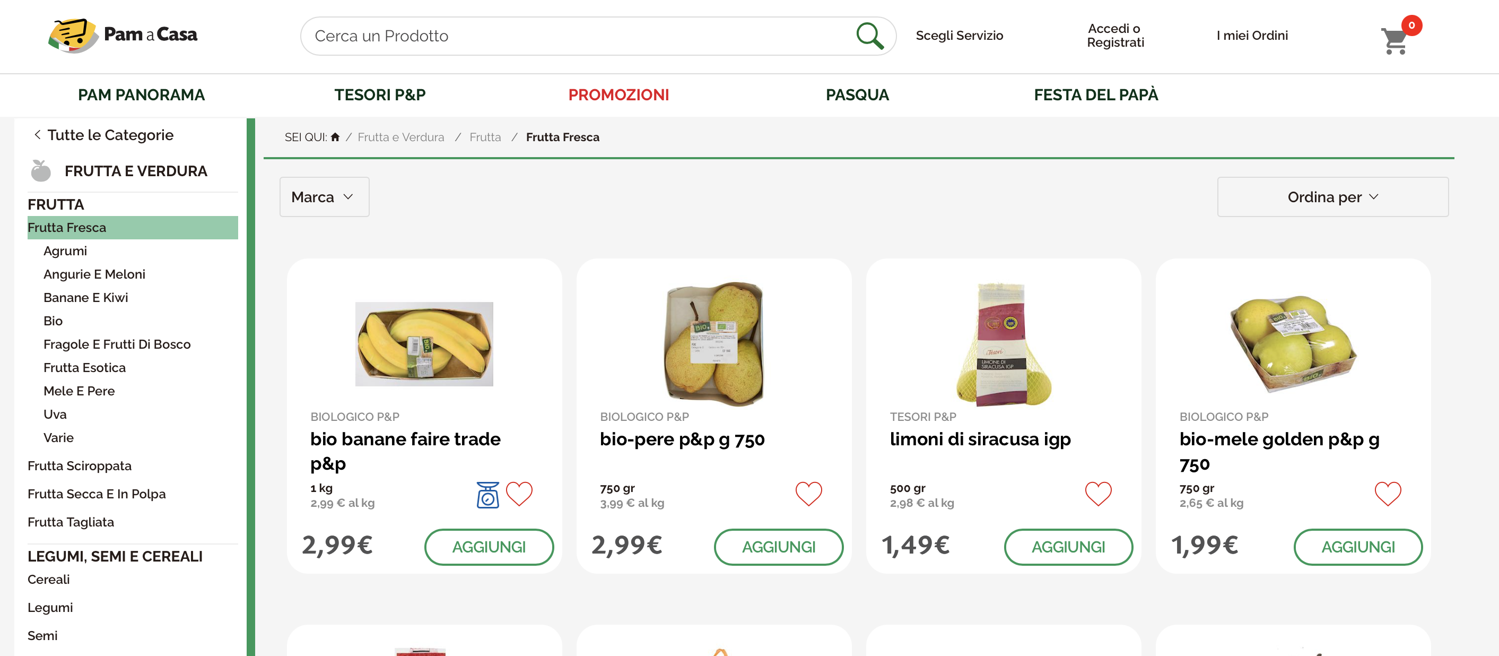Click AGGIUNGI for limoni di siracusa

tap(1068, 547)
